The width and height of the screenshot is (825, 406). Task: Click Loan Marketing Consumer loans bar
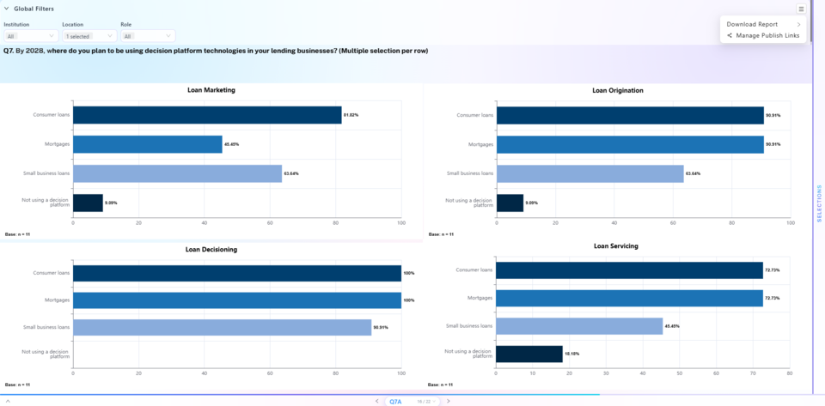tap(207, 115)
